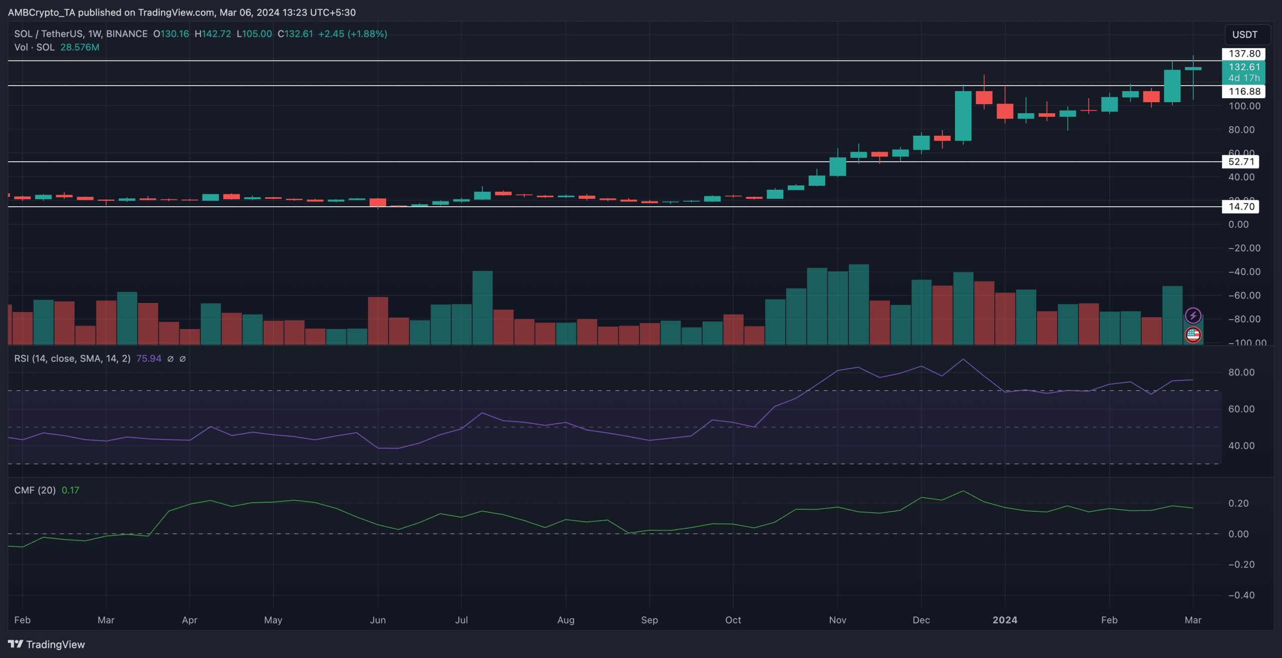Screen dimensions: 1282x658
Task: Click the first RSI null-value symbol
Action: (x=170, y=359)
